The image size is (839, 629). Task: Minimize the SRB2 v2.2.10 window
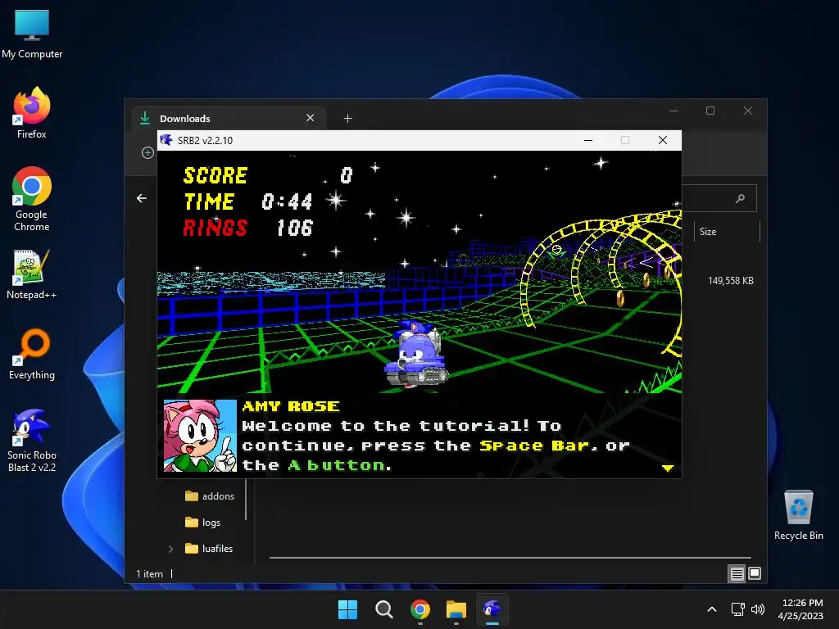[588, 140]
